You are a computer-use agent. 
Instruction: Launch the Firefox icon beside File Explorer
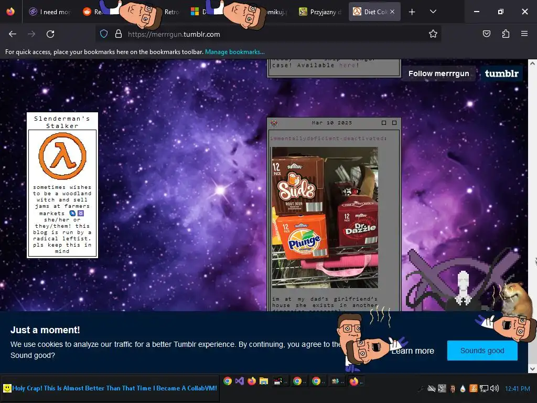coord(252,381)
